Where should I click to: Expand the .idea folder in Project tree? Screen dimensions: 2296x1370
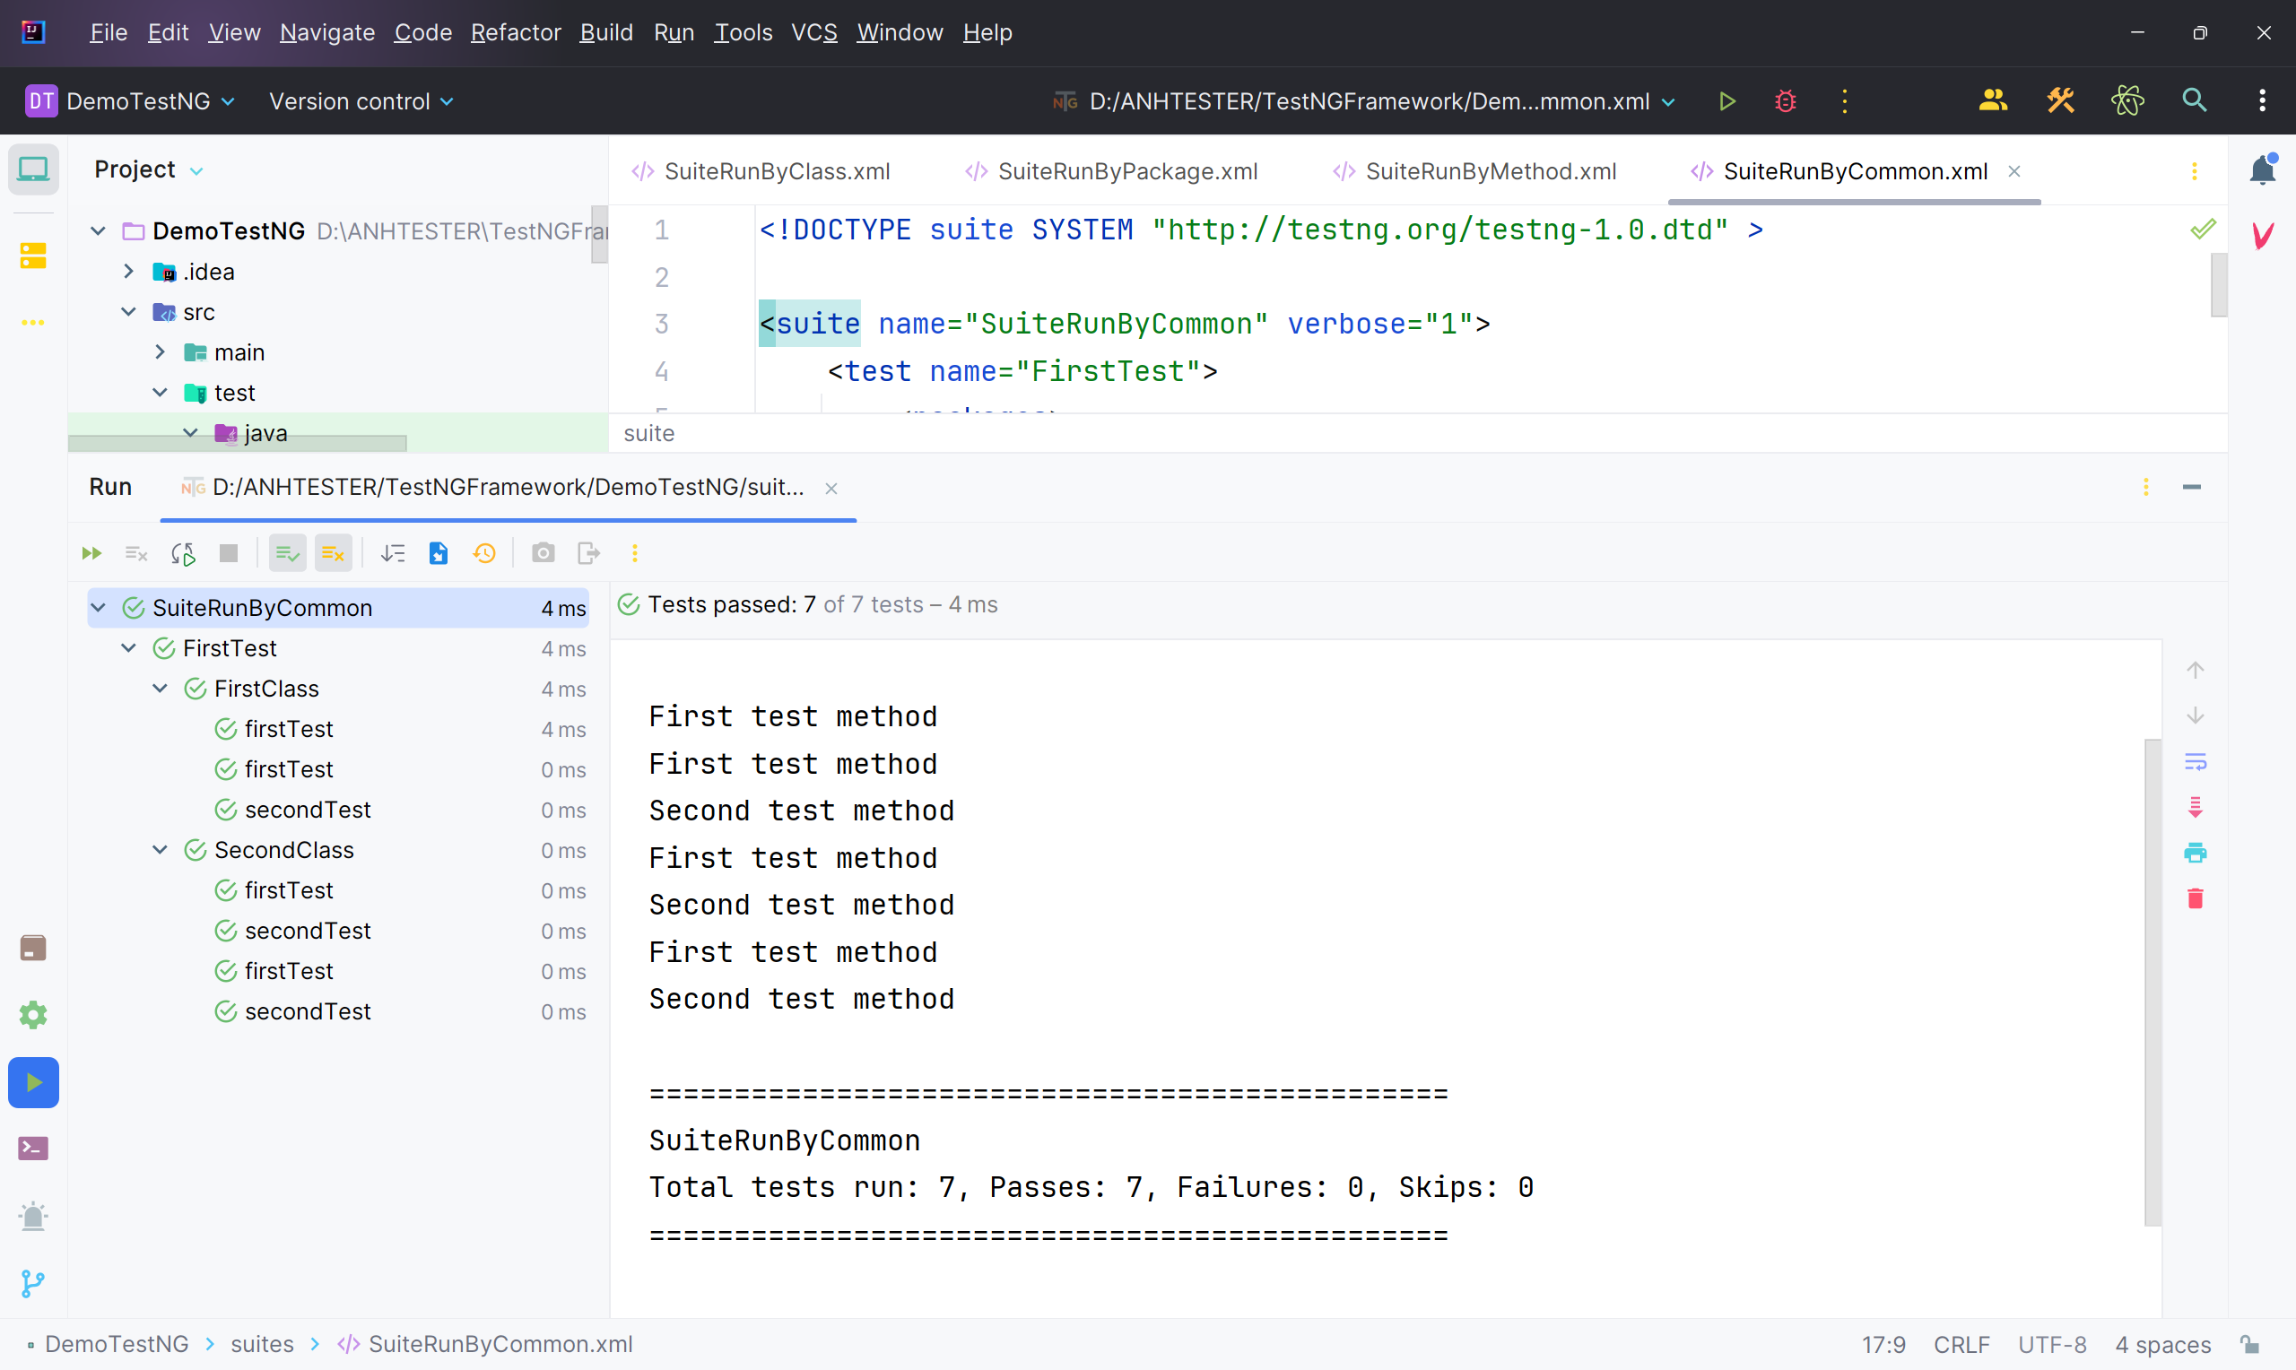[x=129, y=272]
